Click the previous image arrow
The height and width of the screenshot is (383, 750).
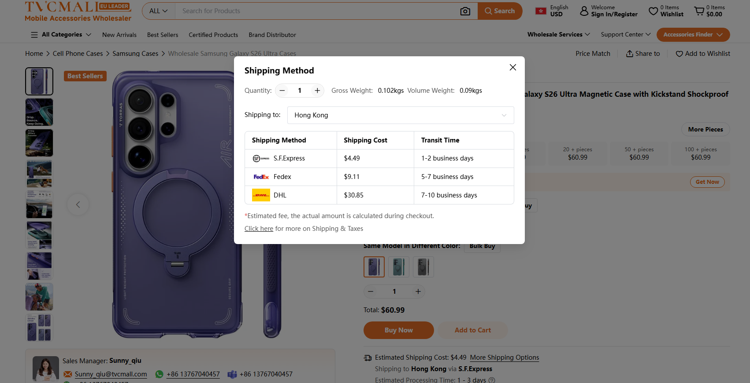[x=78, y=204]
